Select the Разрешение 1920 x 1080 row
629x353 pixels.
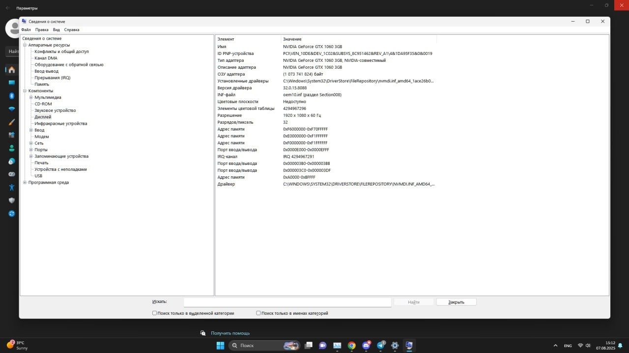(x=326, y=115)
